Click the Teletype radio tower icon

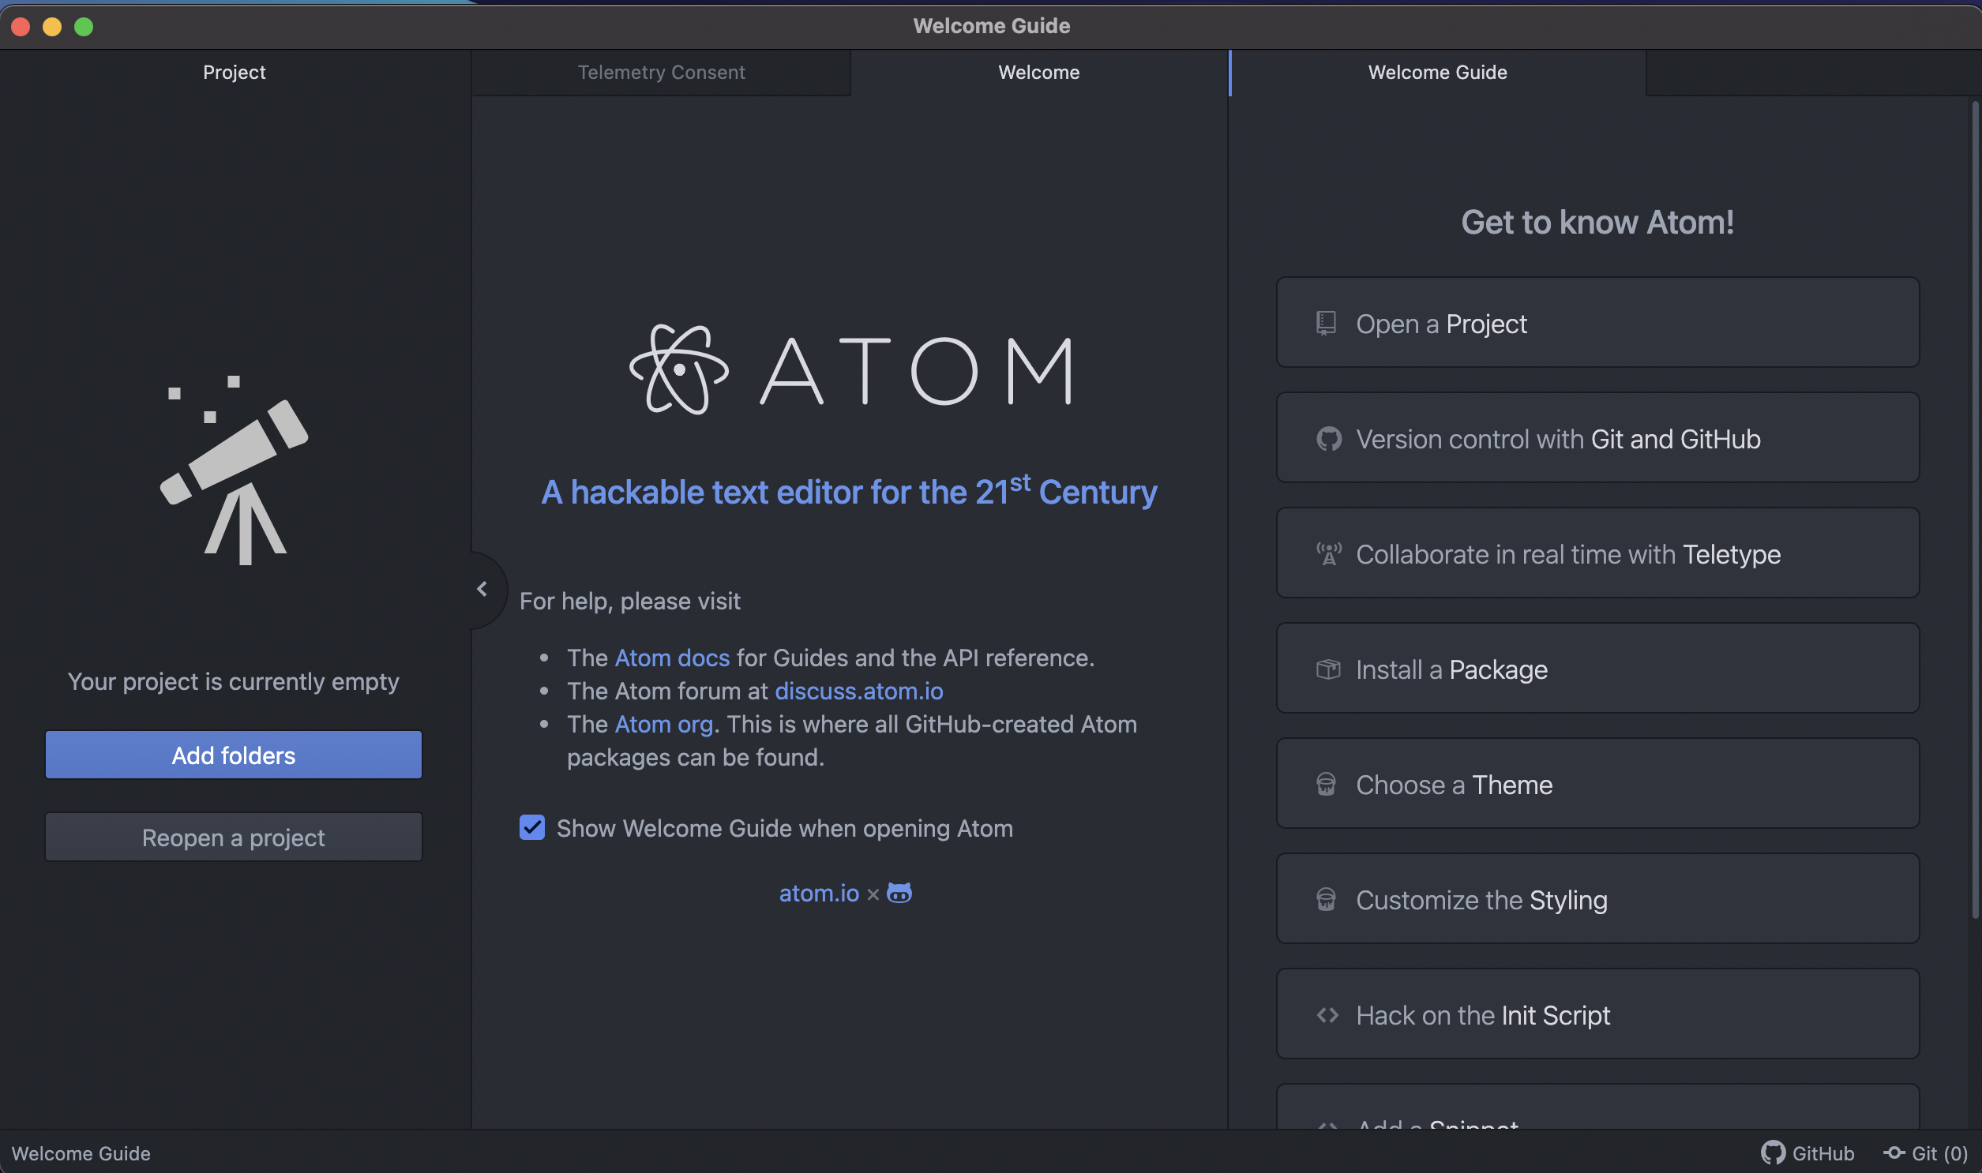1328,554
